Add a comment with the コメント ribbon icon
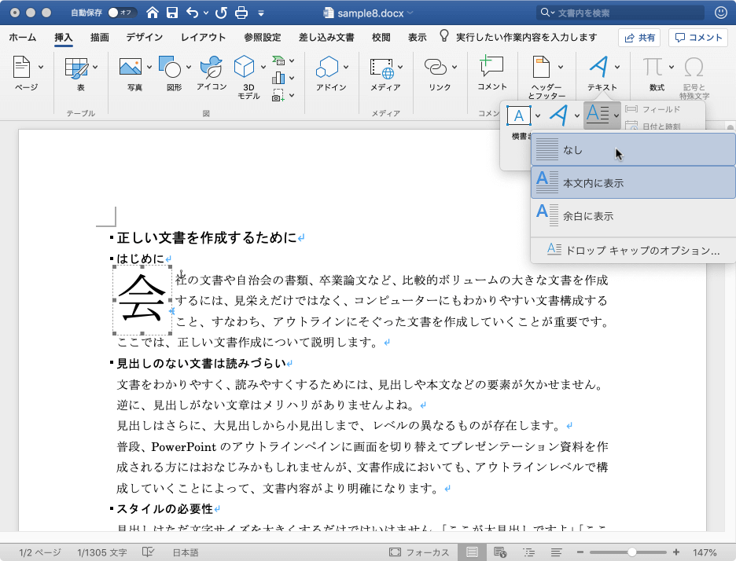The width and height of the screenshot is (736, 561). pos(491,66)
